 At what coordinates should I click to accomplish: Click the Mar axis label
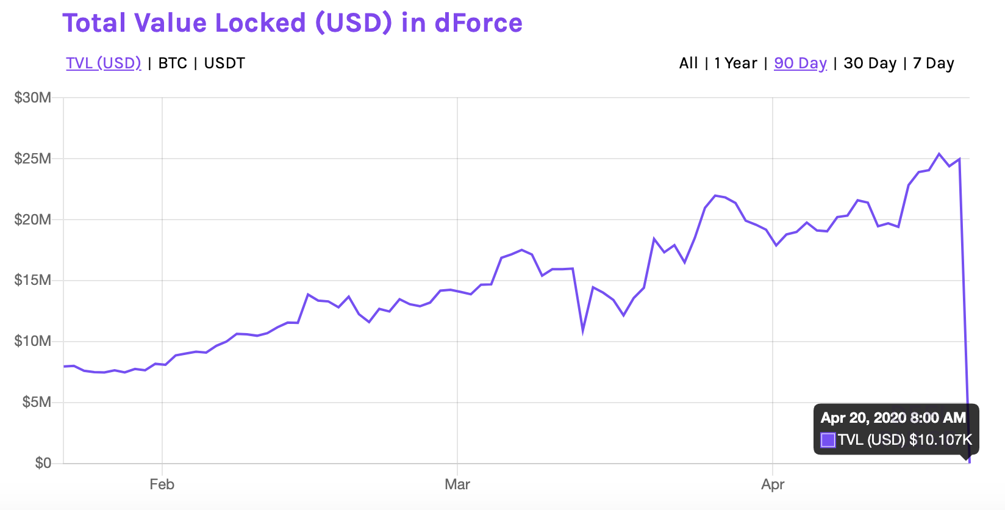tap(457, 484)
